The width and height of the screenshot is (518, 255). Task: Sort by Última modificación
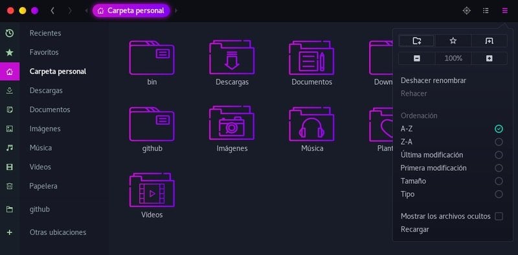coord(451,155)
